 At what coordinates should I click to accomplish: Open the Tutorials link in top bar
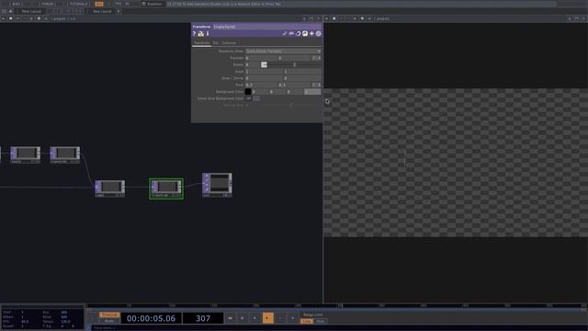pos(78,4)
